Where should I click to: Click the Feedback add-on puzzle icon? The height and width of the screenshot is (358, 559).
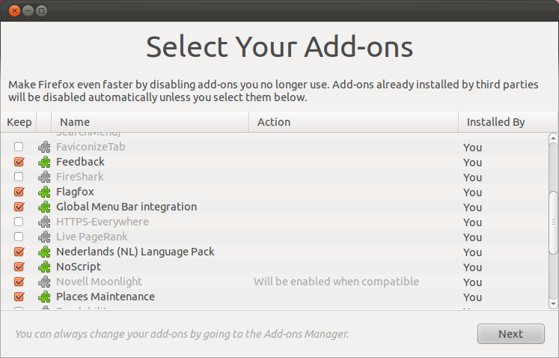pyautogui.click(x=44, y=162)
